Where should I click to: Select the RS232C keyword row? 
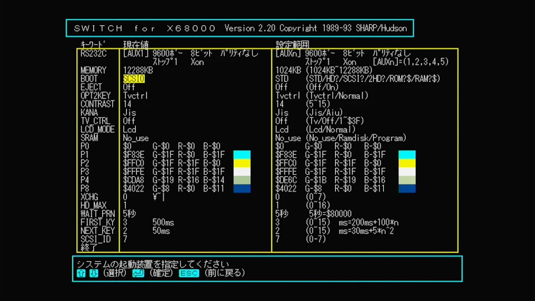point(93,54)
